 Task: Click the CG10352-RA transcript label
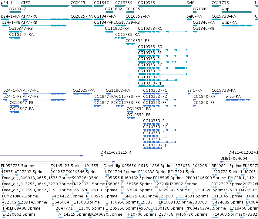pyautogui.click(x=138, y=16)
